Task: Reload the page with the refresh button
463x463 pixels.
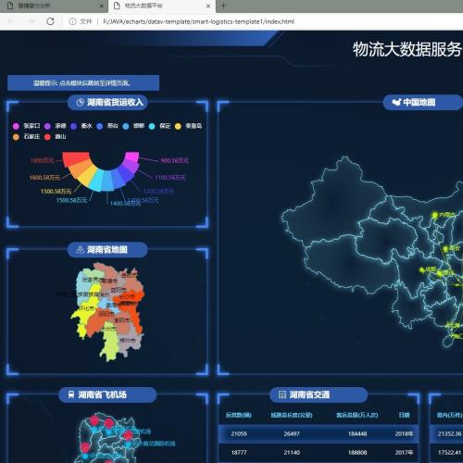Action: pyautogui.click(x=50, y=21)
